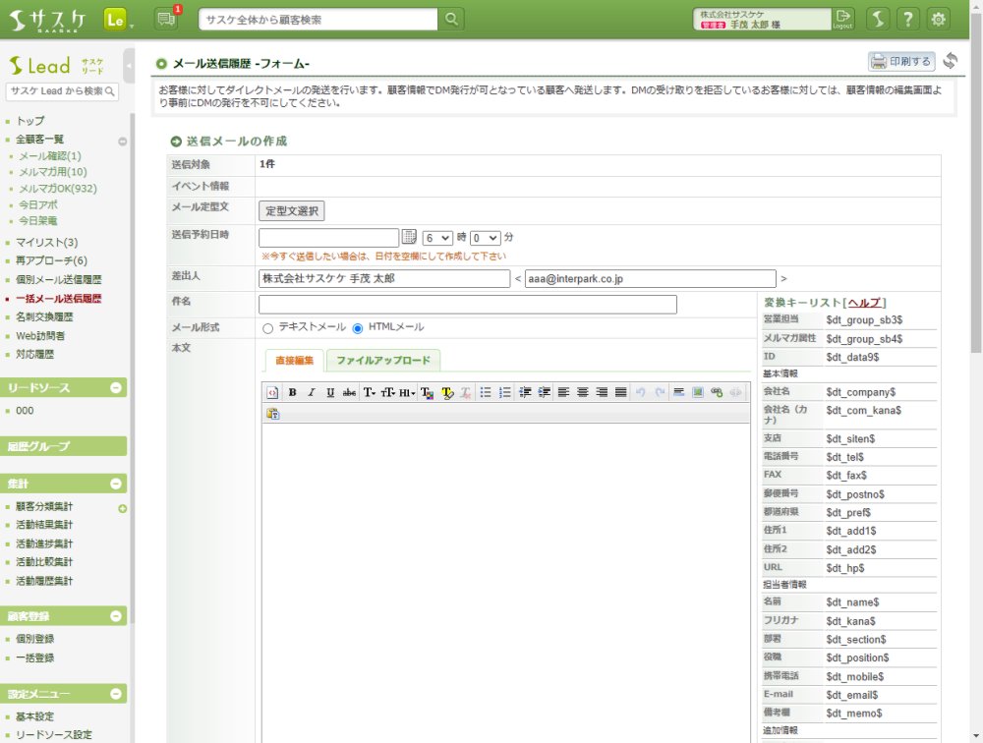Viewport: 983px width, 743px height.
Task: Center-align text in the mail body editor
Action: (x=583, y=392)
